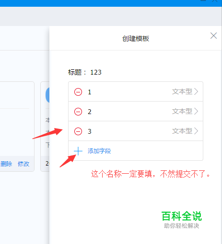
Task: Click 修改 on the background card
Action: pyautogui.click(x=23, y=164)
